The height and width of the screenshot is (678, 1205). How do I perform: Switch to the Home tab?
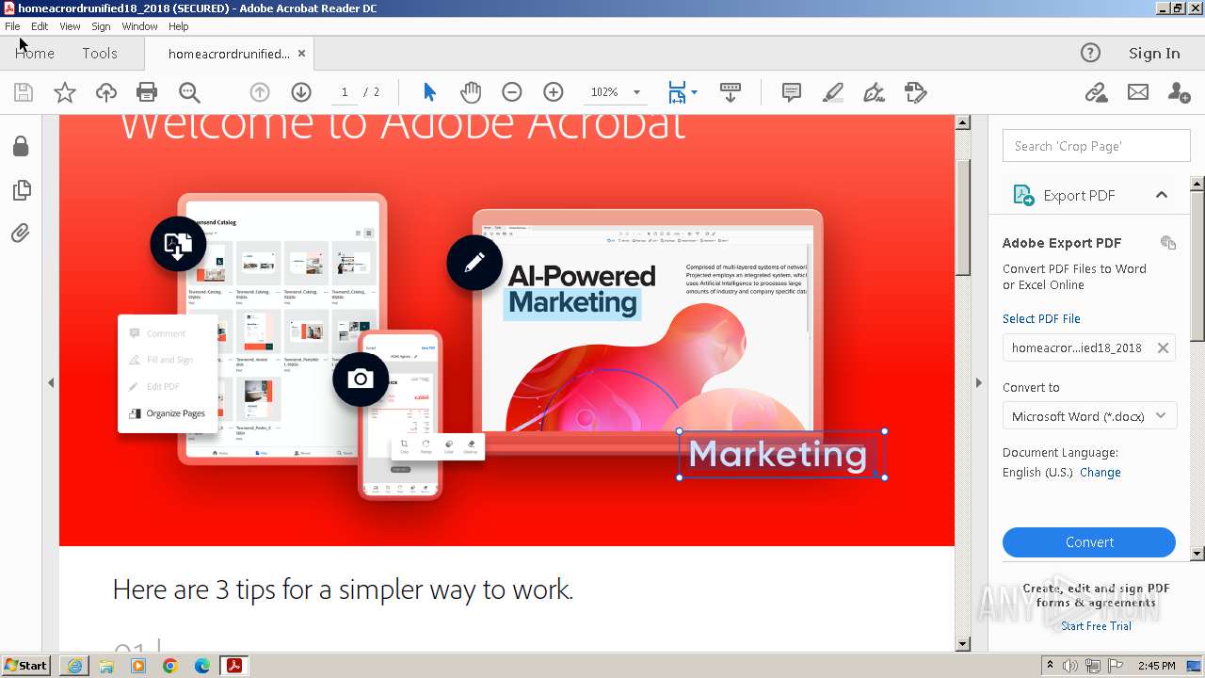coord(35,53)
